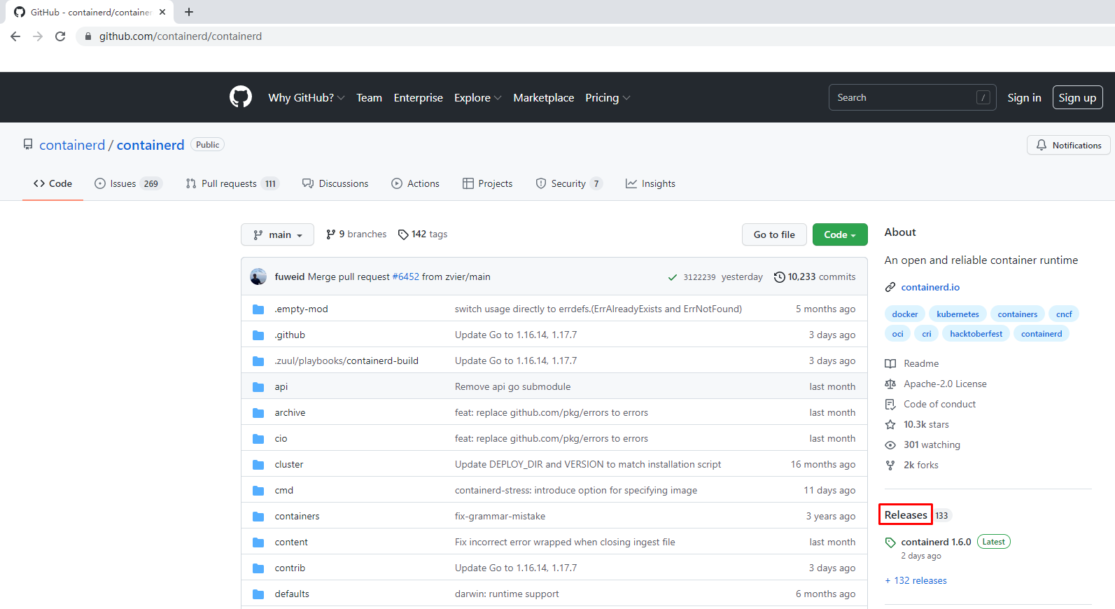The width and height of the screenshot is (1115, 609).
Task: Go to the Insights tab
Action: click(650, 183)
